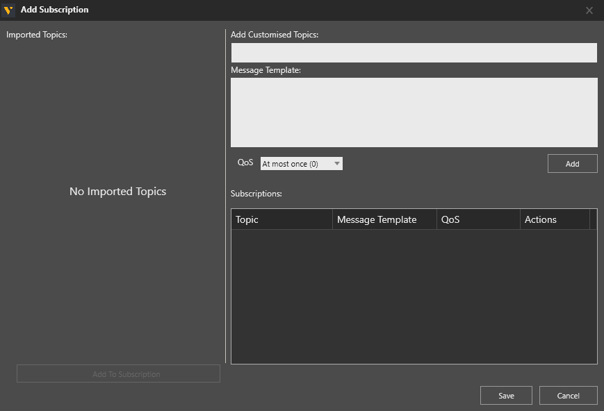Click inside the Message Template text area
The width and height of the screenshot is (604, 411).
(414, 112)
